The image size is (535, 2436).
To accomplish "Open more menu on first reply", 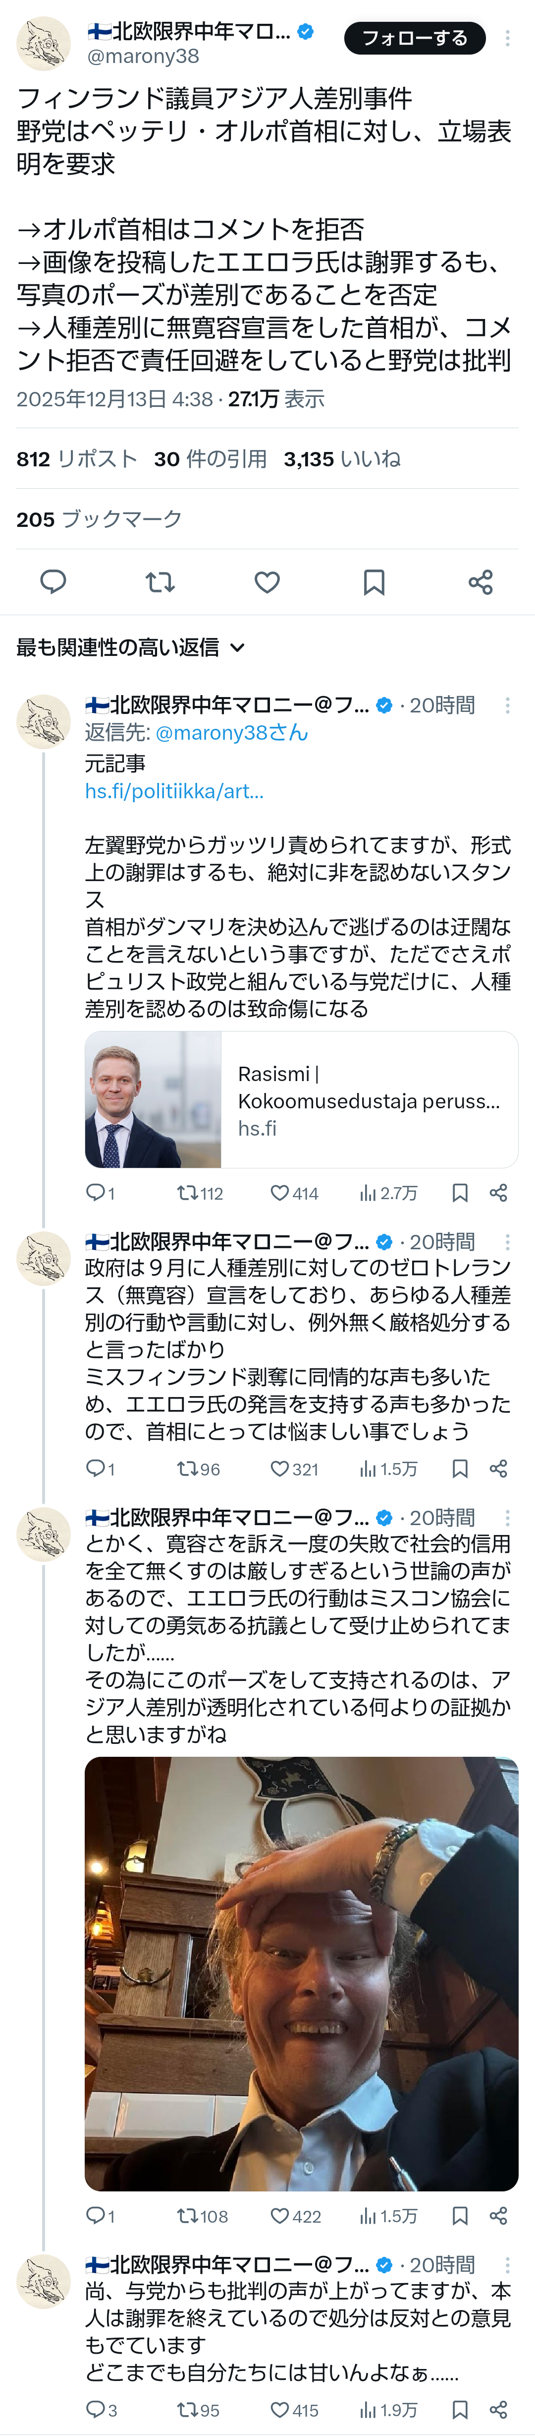I will click(x=508, y=705).
